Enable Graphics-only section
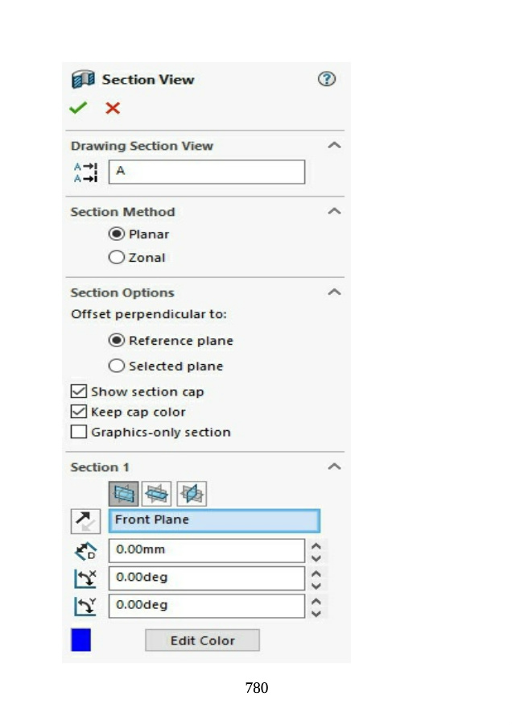 [79, 432]
